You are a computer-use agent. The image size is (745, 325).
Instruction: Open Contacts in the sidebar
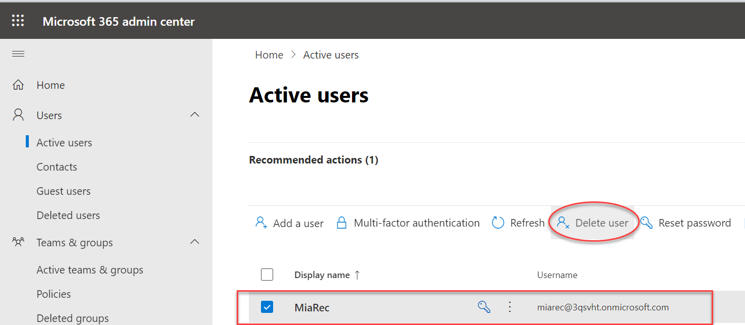coord(57,167)
